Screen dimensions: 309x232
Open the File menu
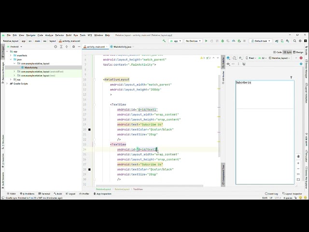point(9,35)
